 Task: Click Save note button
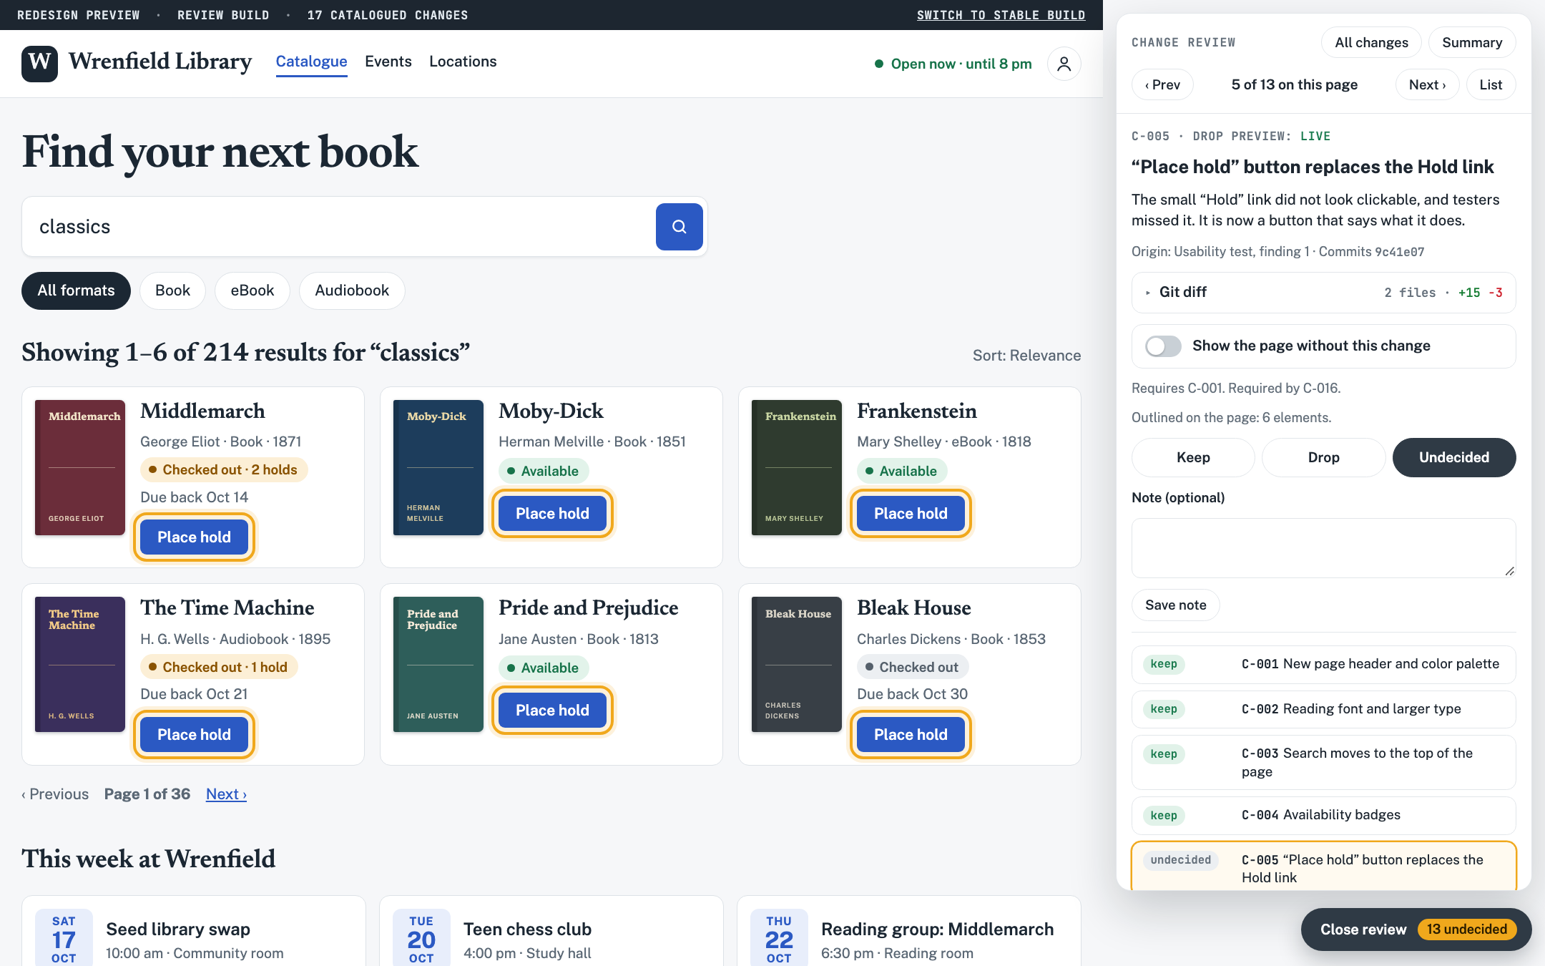1175,605
